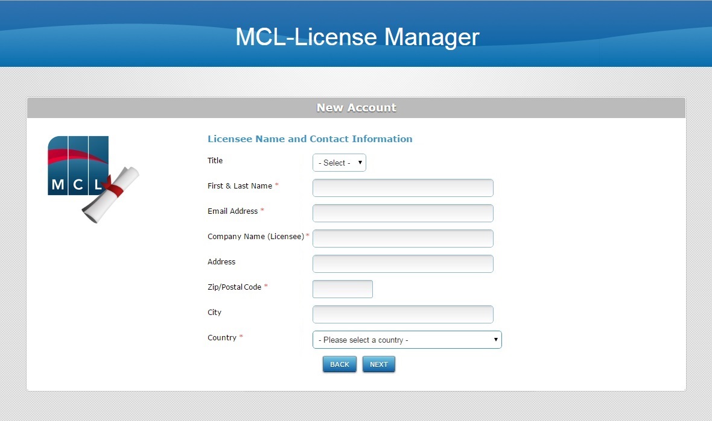Click into the Address text field

tap(402, 264)
